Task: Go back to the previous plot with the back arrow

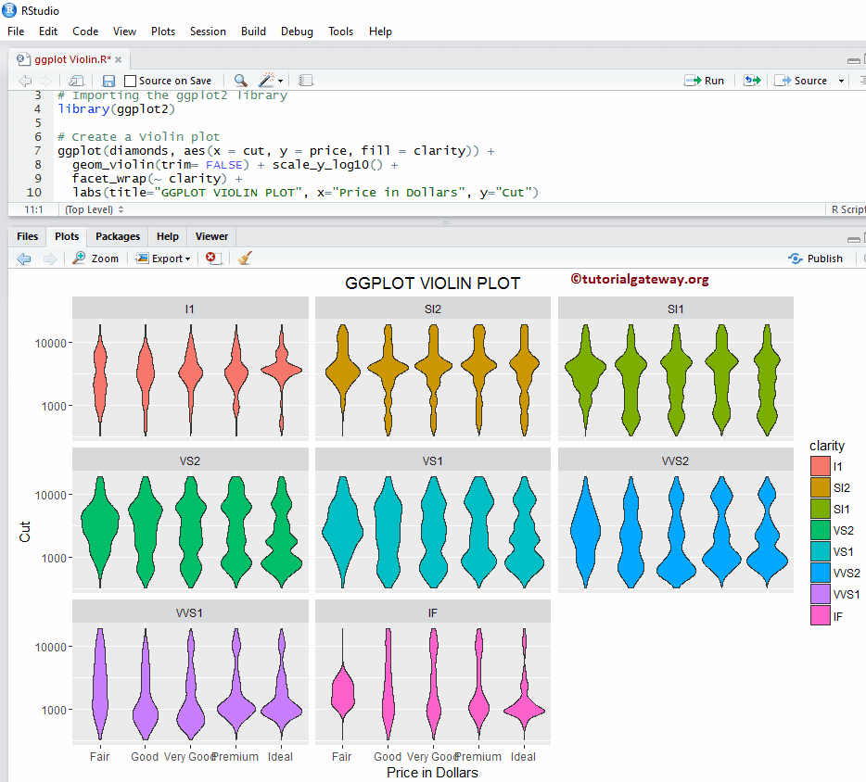Action: click(24, 258)
